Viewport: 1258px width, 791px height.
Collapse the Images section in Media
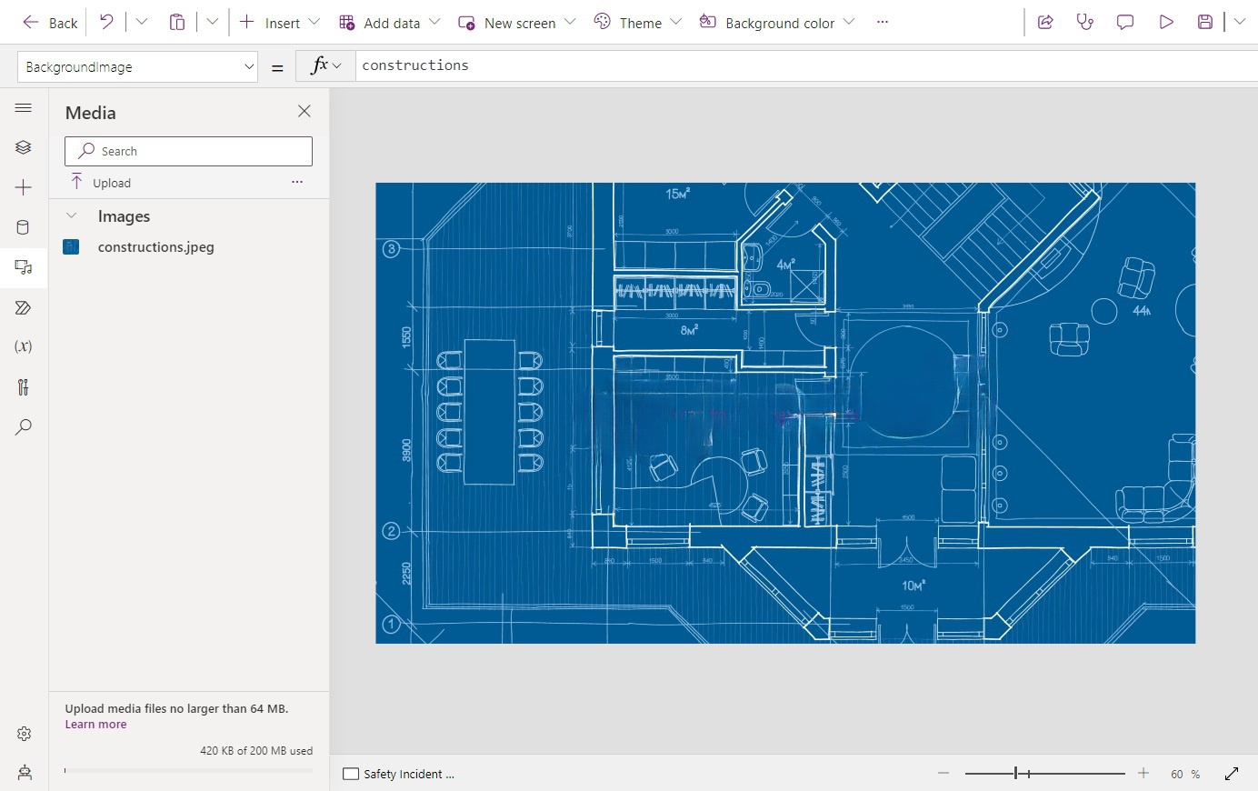[x=71, y=215]
